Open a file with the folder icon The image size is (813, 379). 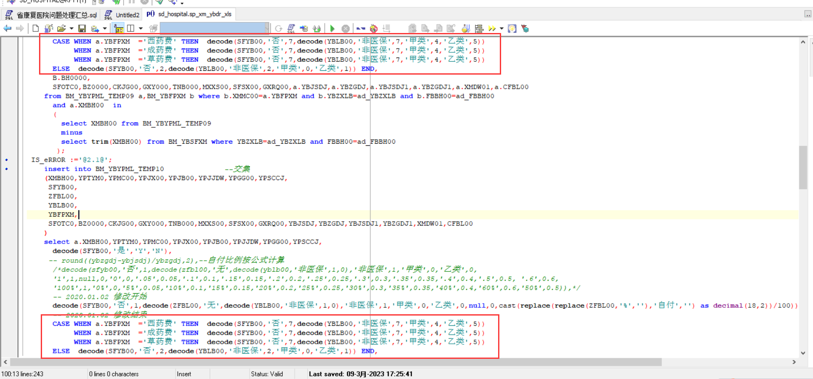click(x=61, y=28)
